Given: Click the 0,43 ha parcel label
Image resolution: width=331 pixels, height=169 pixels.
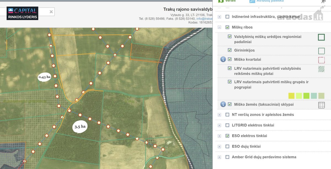Looking at the screenshot, I should click(x=44, y=77).
